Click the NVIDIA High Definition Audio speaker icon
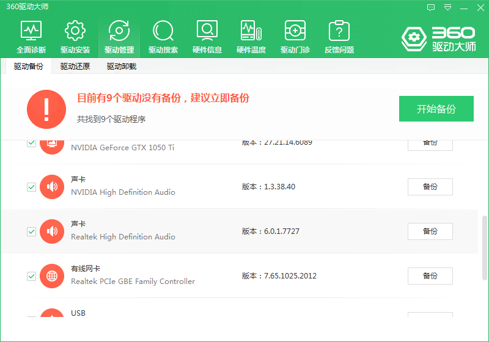The width and height of the screenshot is (489, 342). click(52, 187)
